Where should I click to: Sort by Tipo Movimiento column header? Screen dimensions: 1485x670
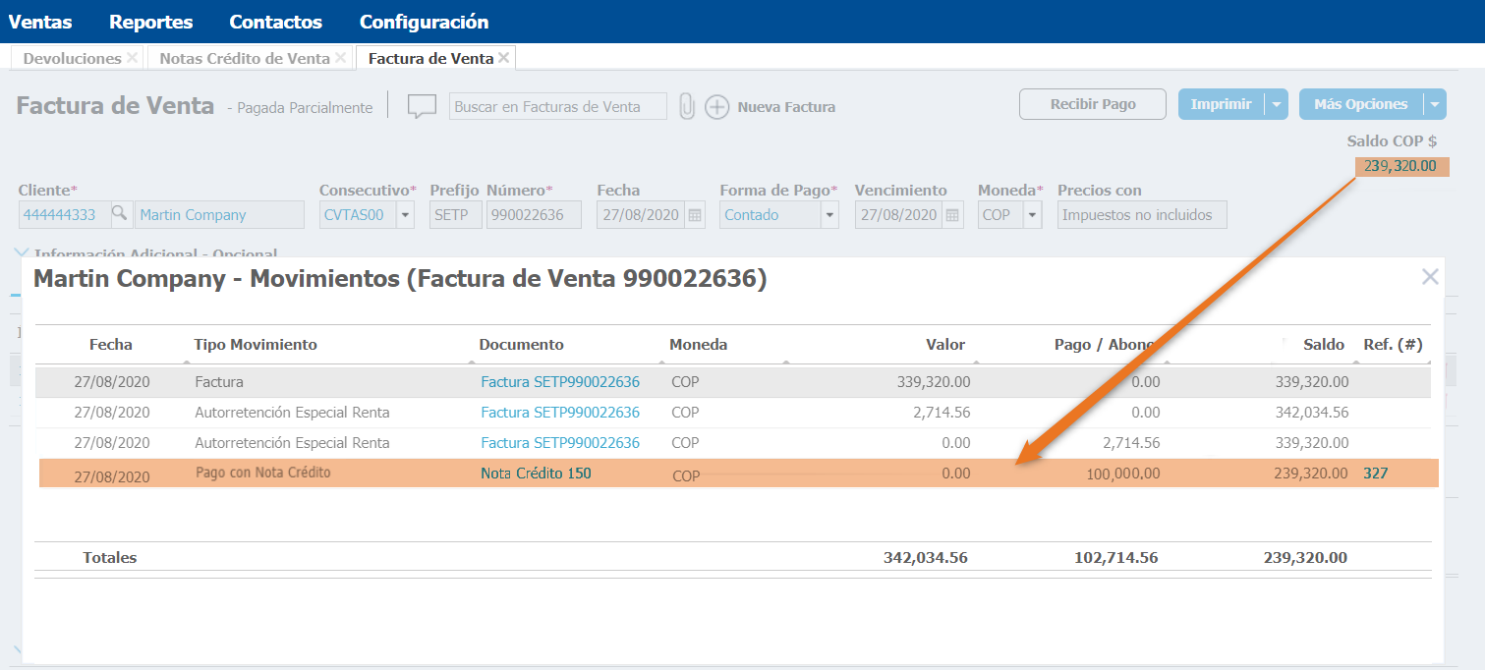pos(256,344)
